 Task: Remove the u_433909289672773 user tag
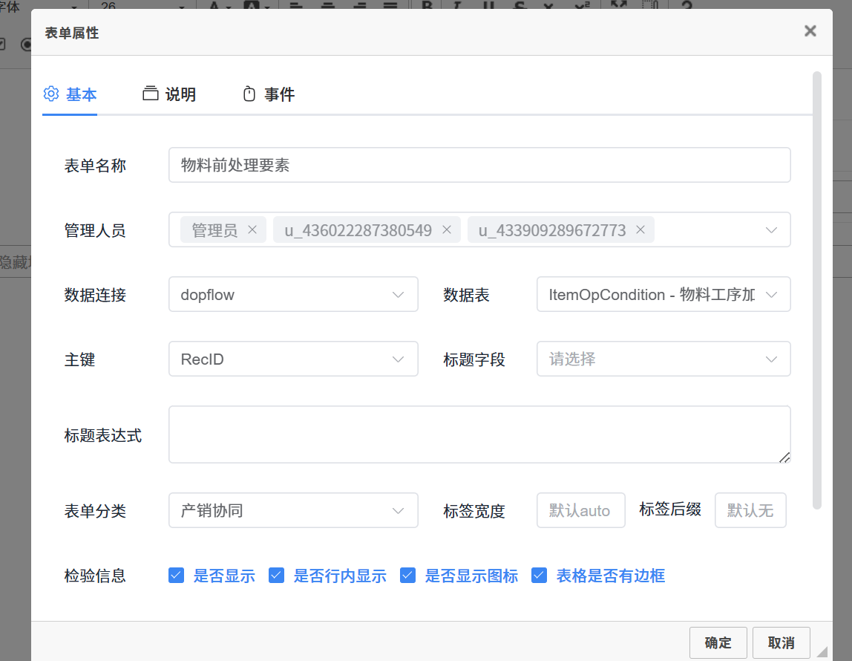pos(640,230)
